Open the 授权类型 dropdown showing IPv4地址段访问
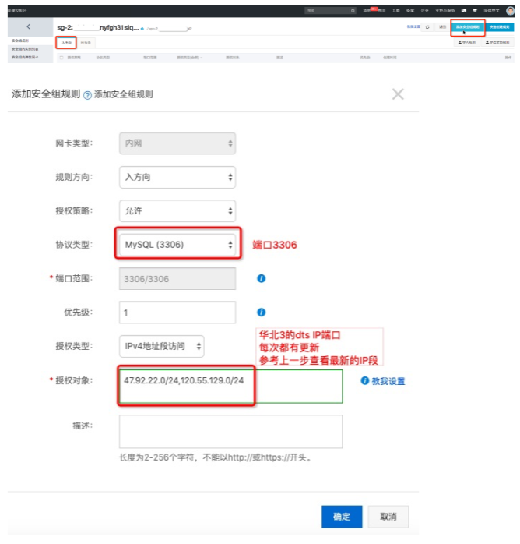 [x=161, y=346]
